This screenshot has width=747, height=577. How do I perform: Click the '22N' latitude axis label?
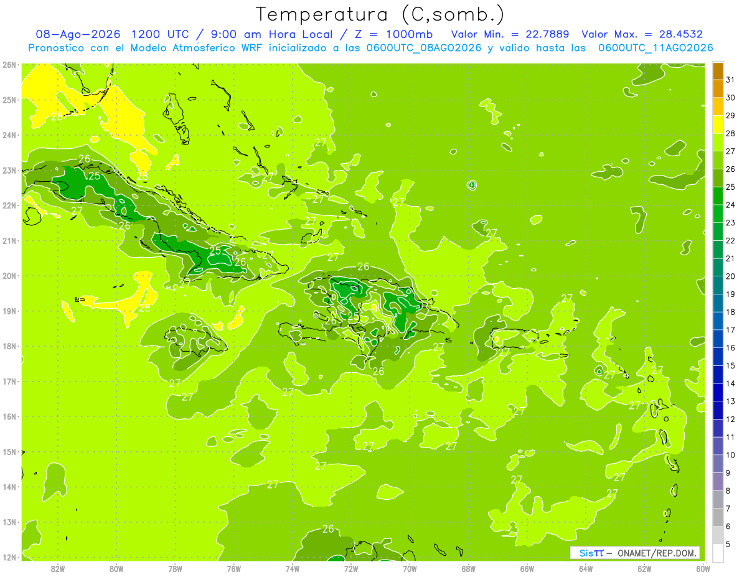pos(9,205)
